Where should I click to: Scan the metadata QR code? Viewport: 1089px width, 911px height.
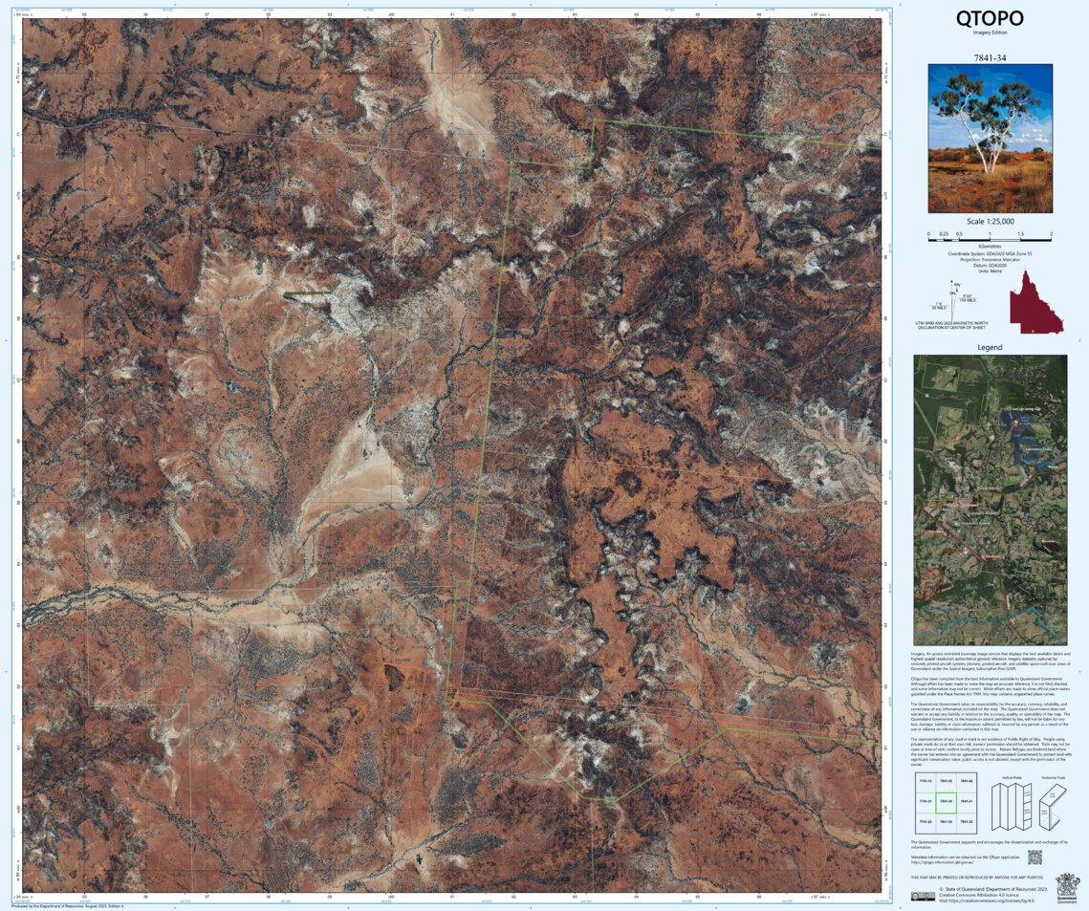pyautogui.click(x=1035, y=857)
